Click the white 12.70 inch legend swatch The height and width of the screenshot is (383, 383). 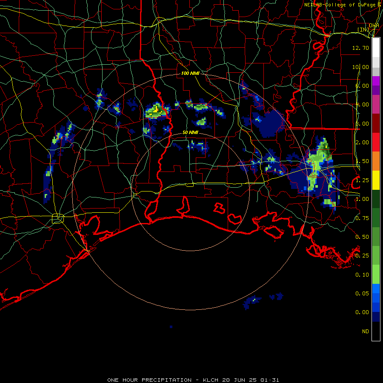click(x=376, y=47)
